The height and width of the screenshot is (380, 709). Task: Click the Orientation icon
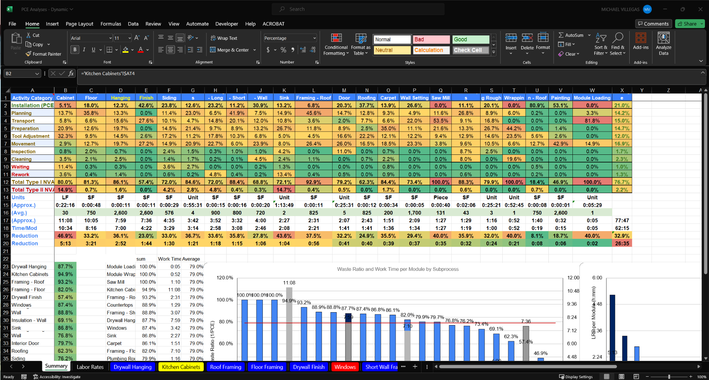pos(190,38)
